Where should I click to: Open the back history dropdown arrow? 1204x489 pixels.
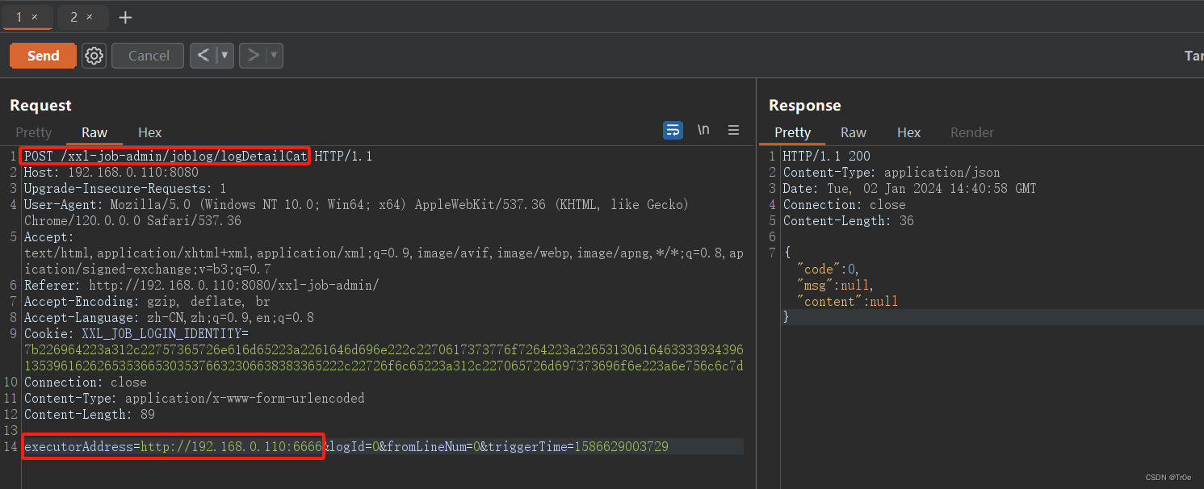pyautogui.click(x=224, y=56)
